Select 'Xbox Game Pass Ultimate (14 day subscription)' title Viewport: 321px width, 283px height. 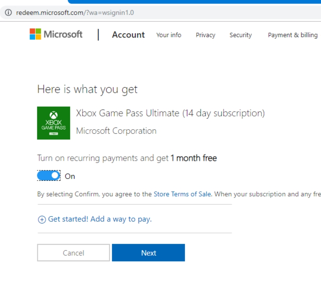click(170, 113)
